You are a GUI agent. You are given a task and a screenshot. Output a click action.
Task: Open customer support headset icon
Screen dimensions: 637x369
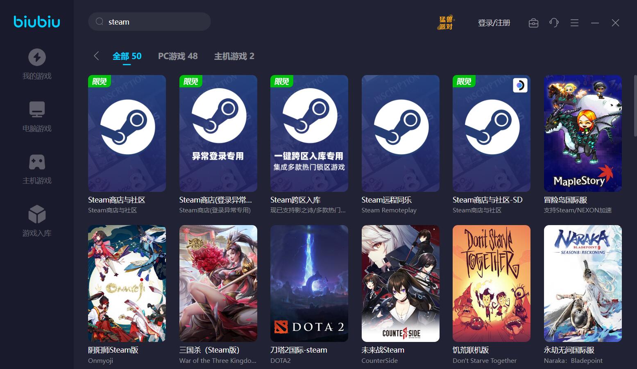[x=554, y=23]
